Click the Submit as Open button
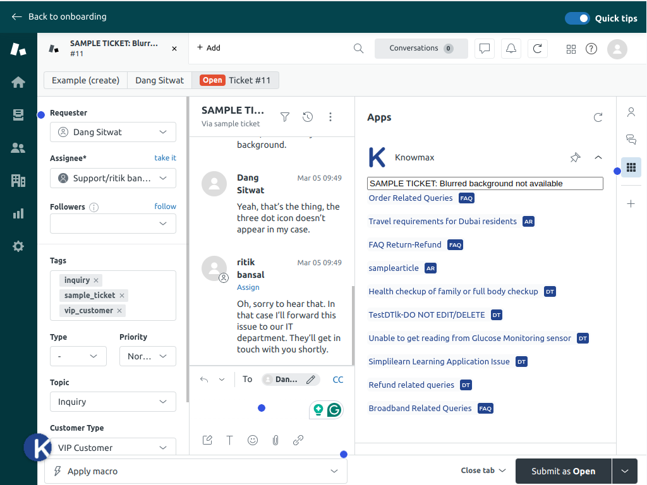The width and height of the screenshot is (647, 485). click(x=563, y=471)
